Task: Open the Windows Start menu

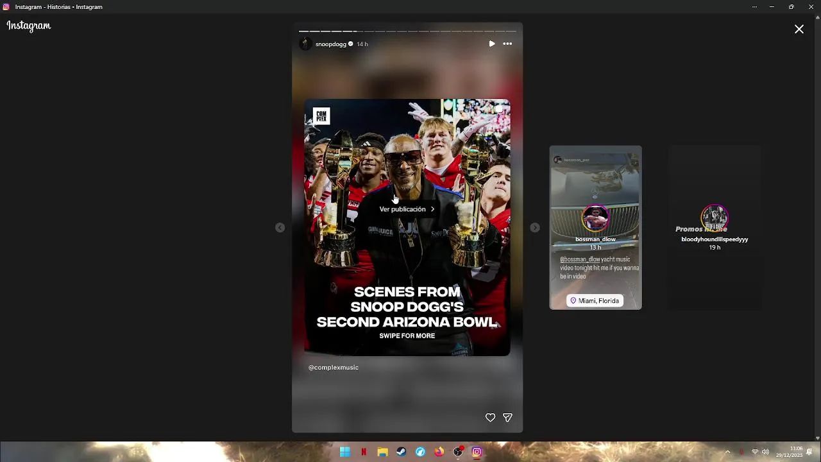Action: click(x=344, y=452)
